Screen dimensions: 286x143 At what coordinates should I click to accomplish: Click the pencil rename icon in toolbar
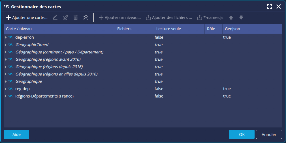(x=55, y=18)
